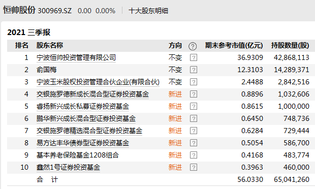Click share count 1,000,000
This screenshot has width=315, height=189.
point(294,107)
